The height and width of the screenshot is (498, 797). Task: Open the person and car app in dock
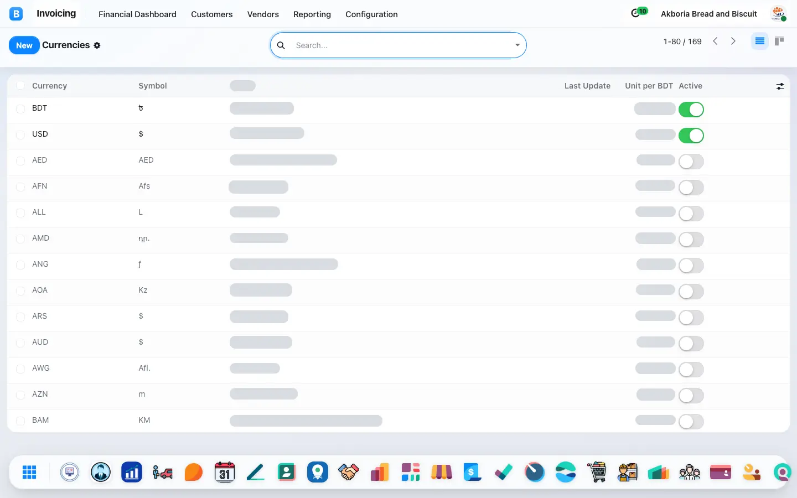(163, 472)
